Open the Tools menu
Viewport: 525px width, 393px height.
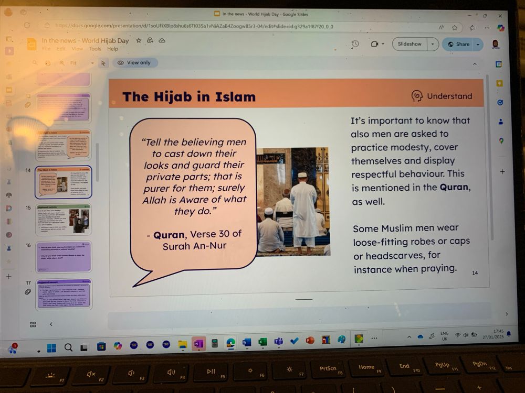click(95, 49)
